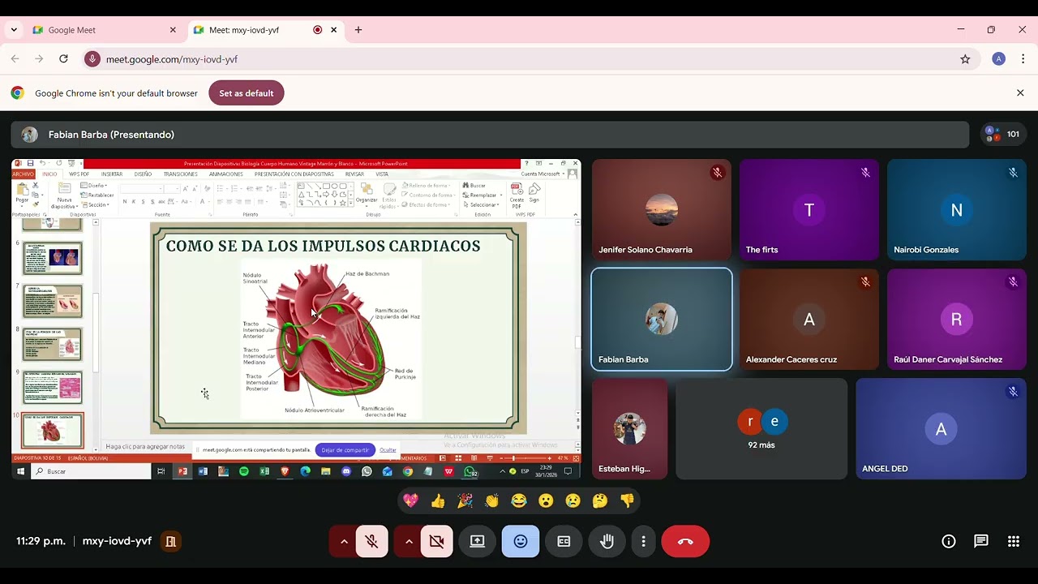Screen dimensions: 1038x584
Task: Dismiss the default browser infobar
Action: pyautogui.click(x=1020, y=93)
